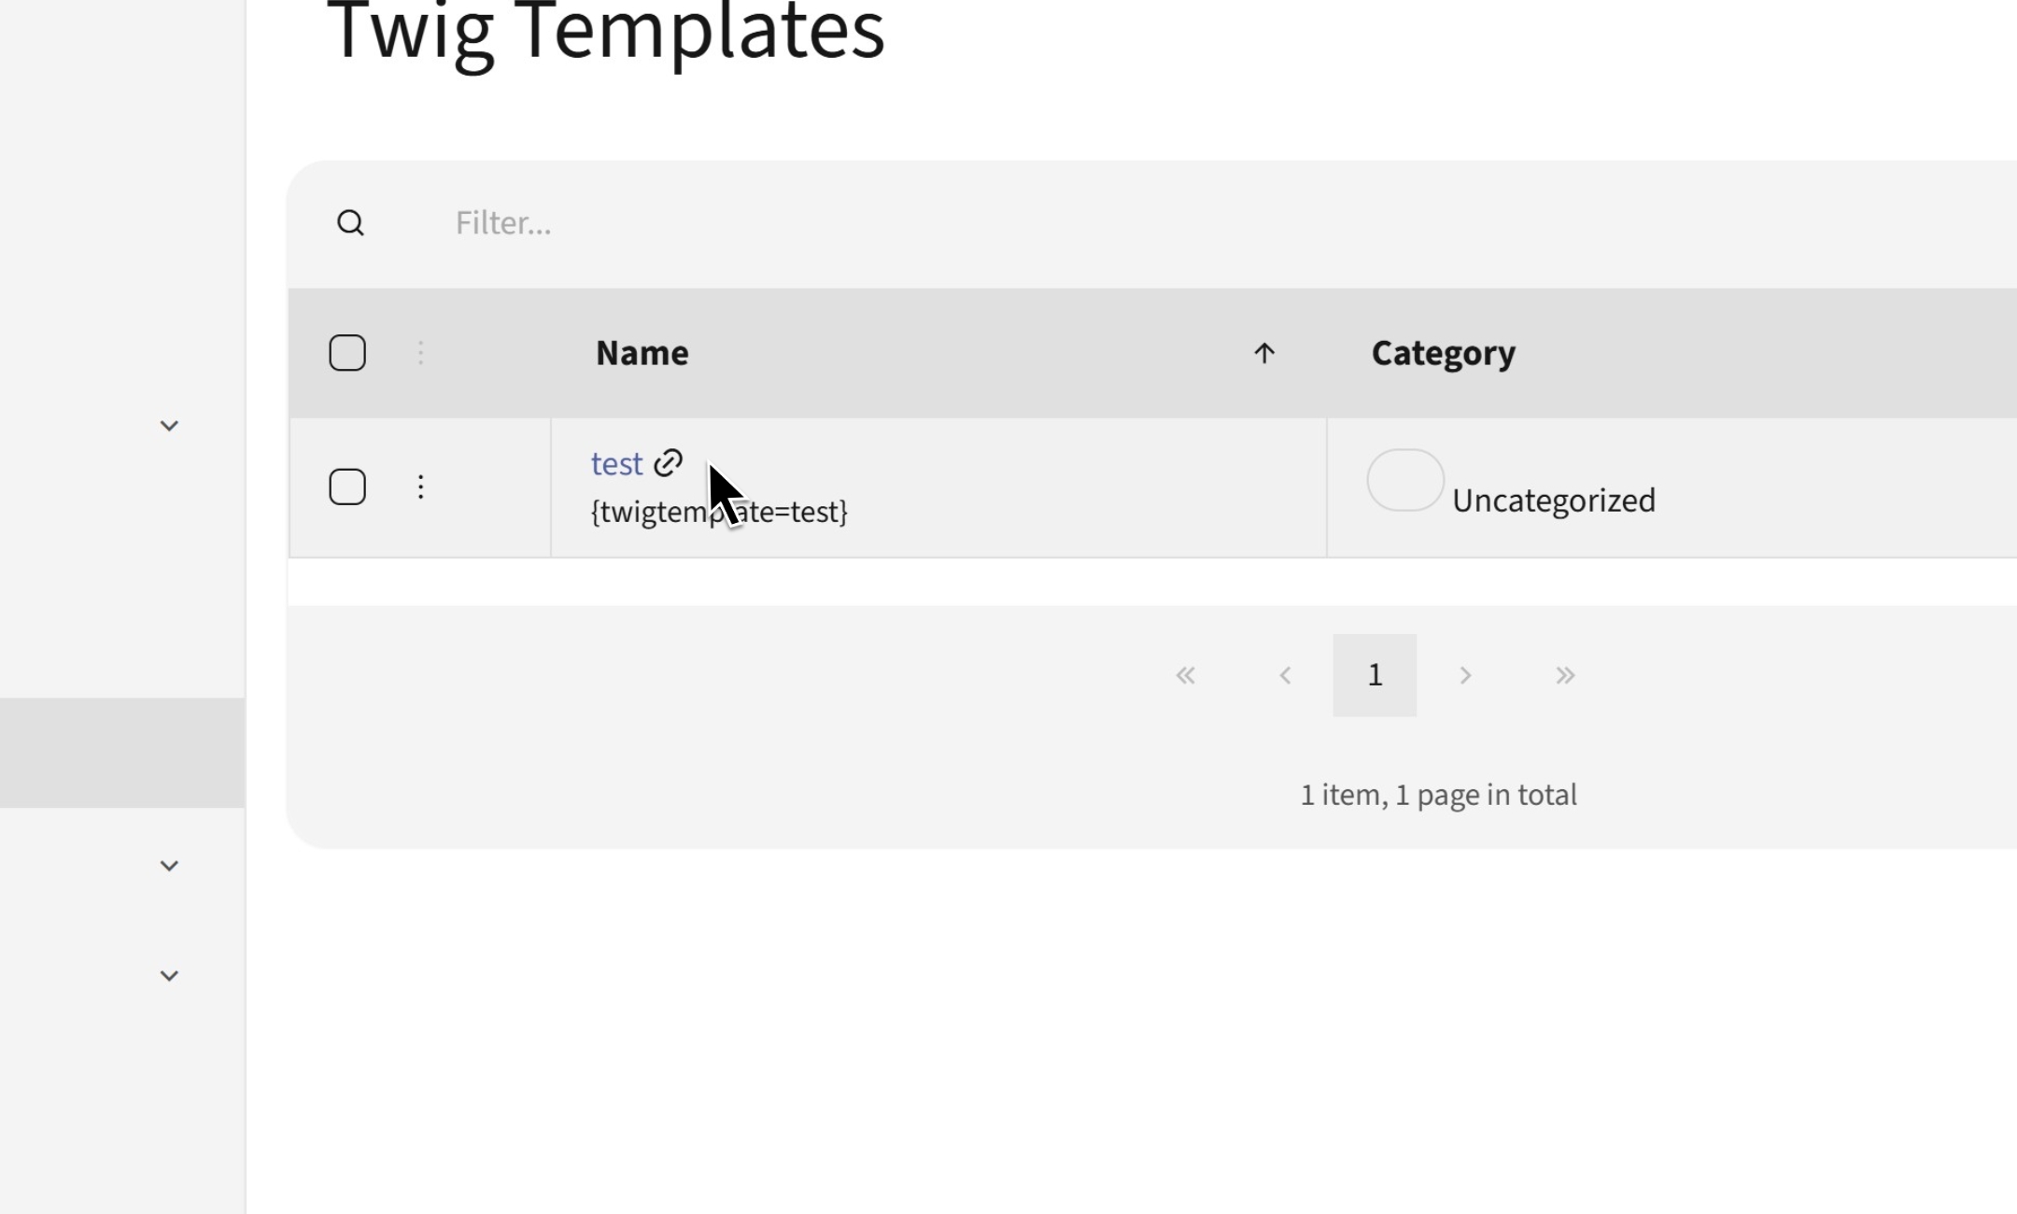Select page 1 in the pagination
This screenshot has width=2017, height=1214.
tap(1375, 675)
